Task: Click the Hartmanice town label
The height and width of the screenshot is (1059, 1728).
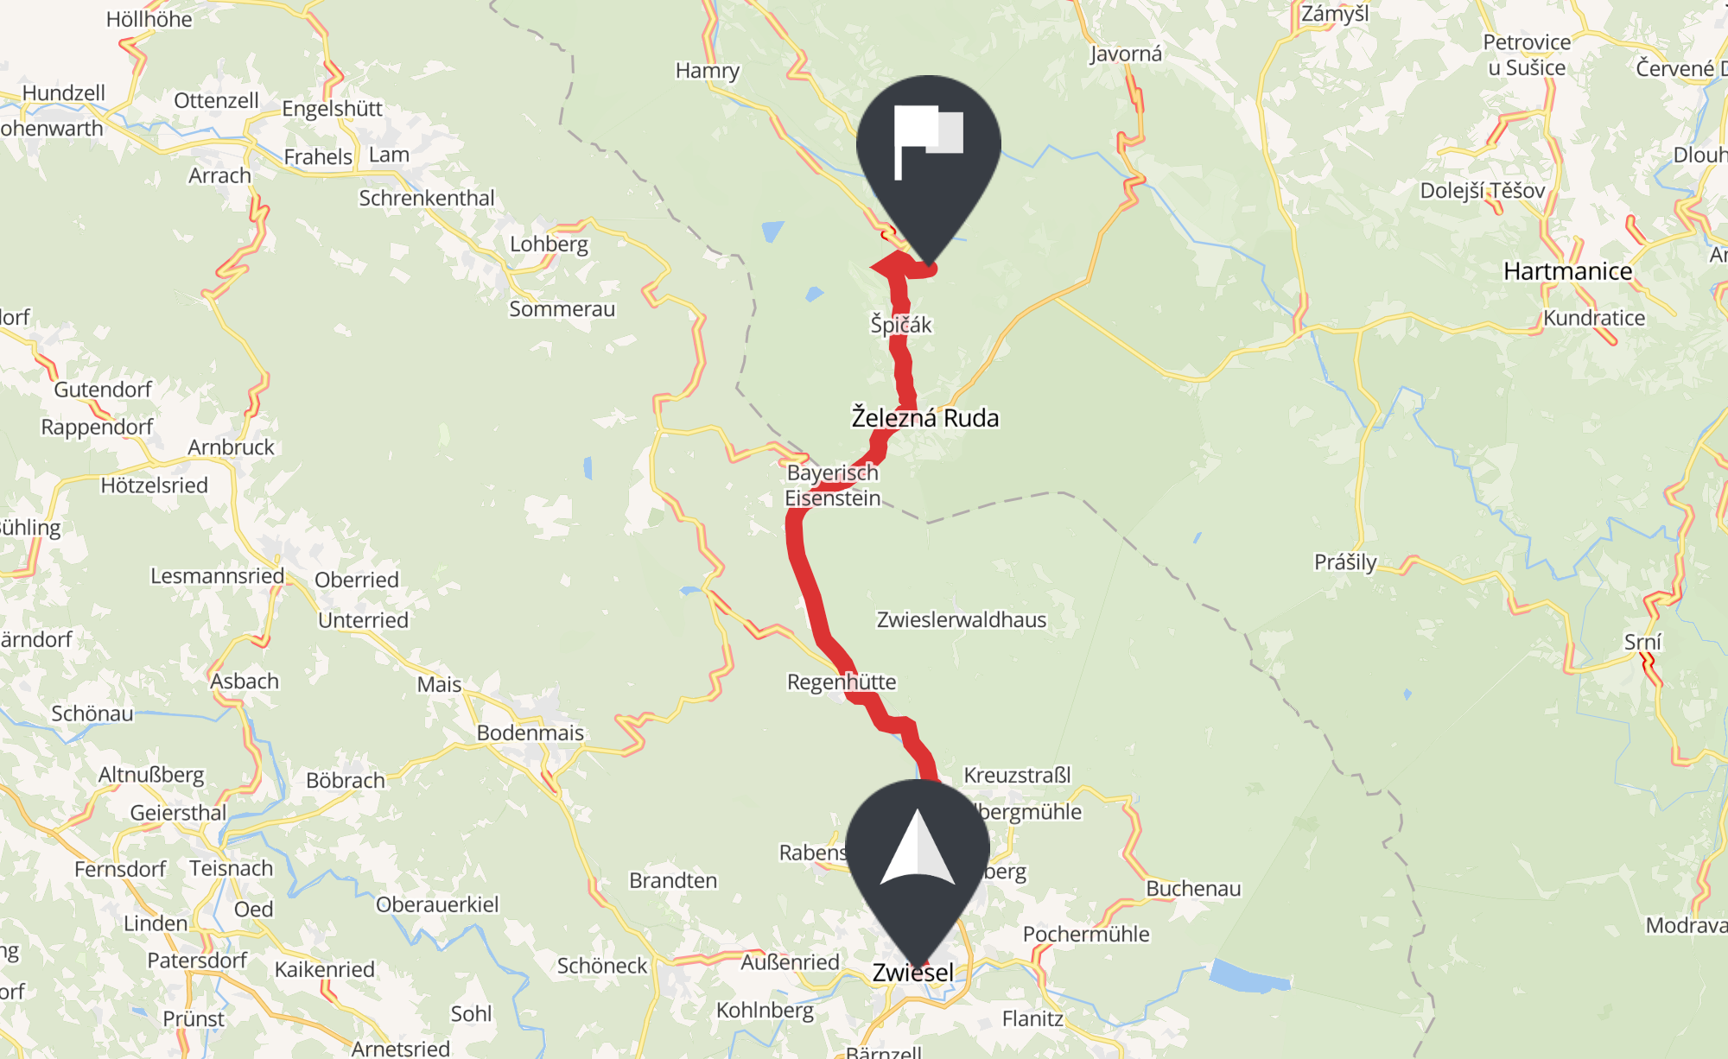Action: coord(1568,271)
